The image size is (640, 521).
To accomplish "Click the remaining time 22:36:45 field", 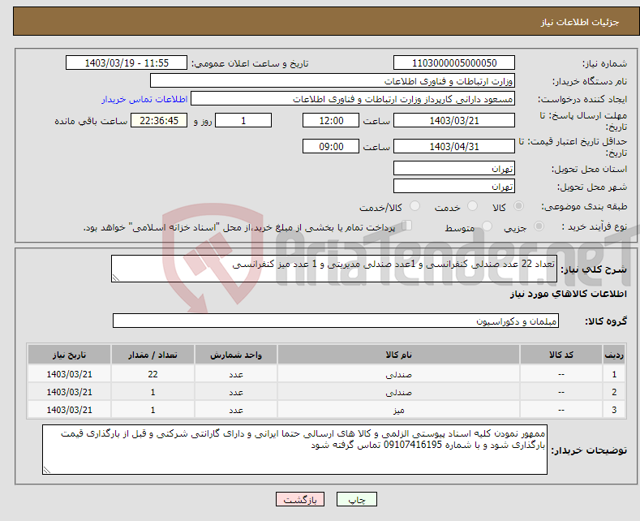I will [x=159, y=120].
